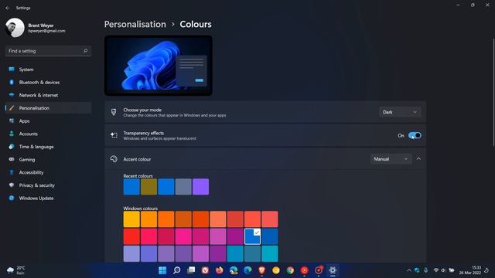Pick the purple swatch in Recent colours

click(201, 187)
